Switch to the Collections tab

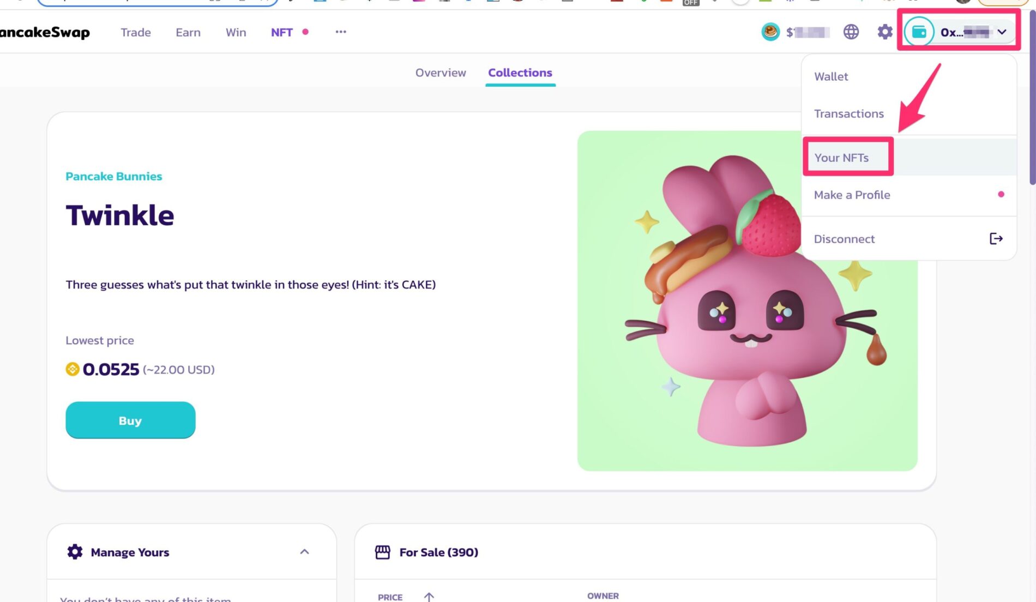(x=520, y=73)
